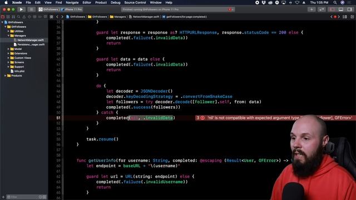356x200 pixels.
Task: Open the Source Control menu
Action: 135,2
